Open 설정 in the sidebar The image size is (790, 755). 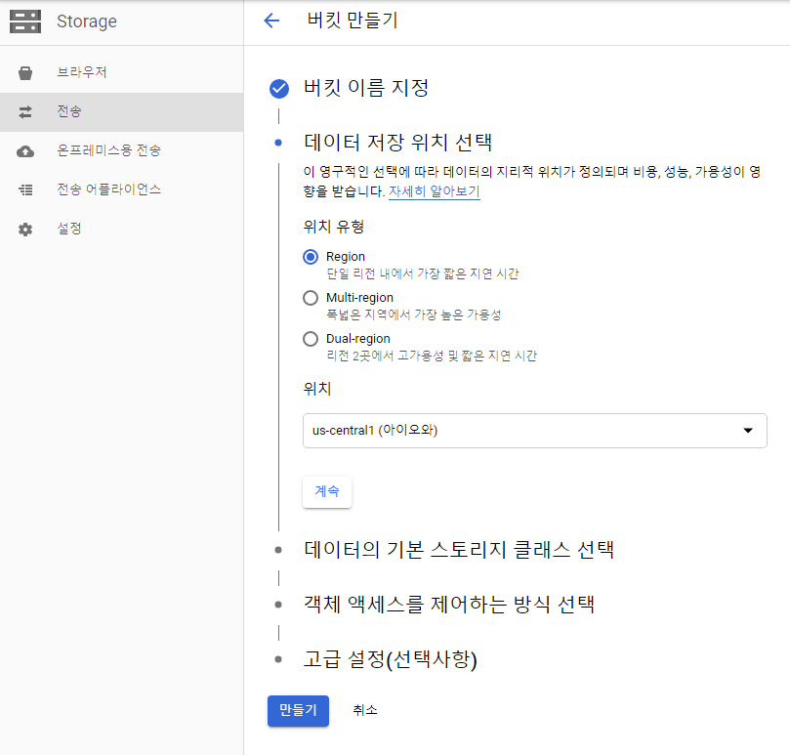(x=121, y=230)
